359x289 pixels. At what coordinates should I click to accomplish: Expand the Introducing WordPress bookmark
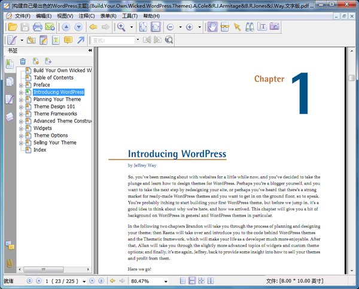coord(21,93)
